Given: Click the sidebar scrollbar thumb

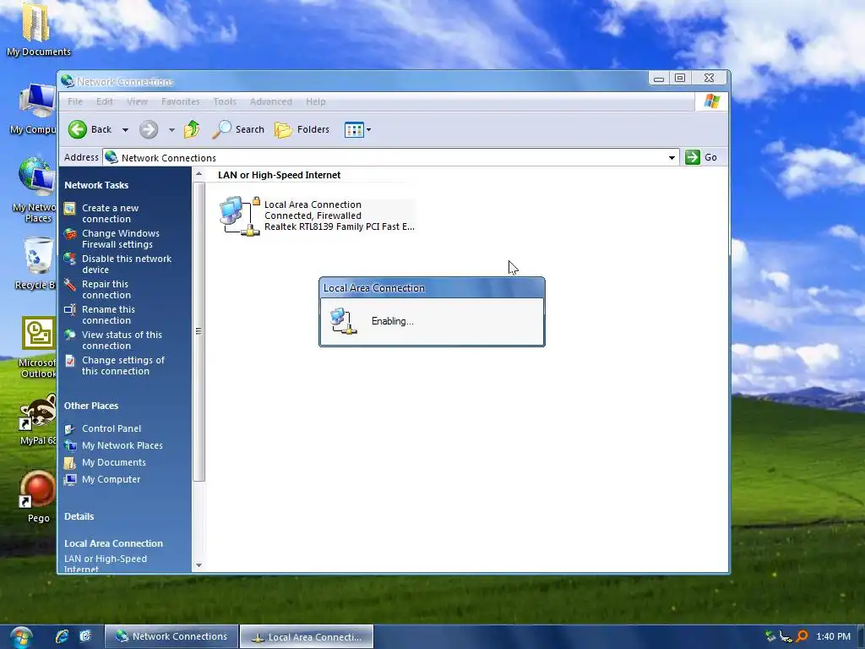Looking at the screenshot, I should click(x=199, y=331).
